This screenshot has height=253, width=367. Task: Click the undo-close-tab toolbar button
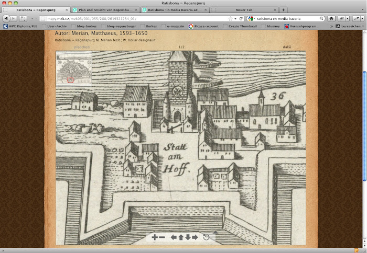pyautogui.click(x=23, y=18)
